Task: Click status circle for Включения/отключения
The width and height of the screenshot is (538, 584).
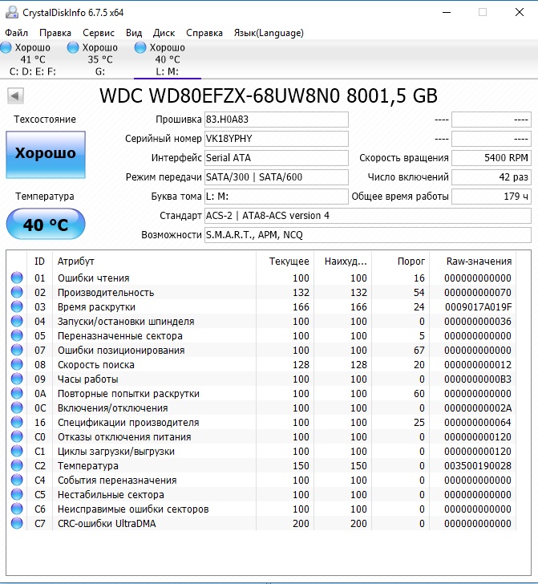Action: (16, 408)
